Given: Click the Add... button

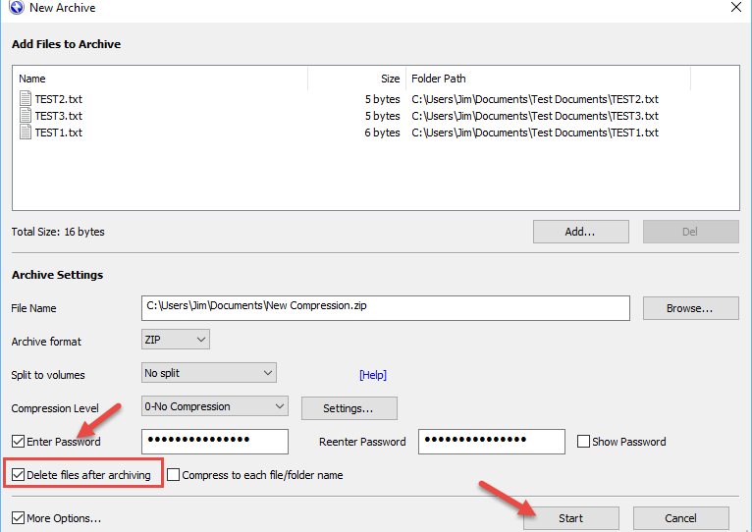Looking at the screenshot, I should pyautogui.click(x=581, y=232).
